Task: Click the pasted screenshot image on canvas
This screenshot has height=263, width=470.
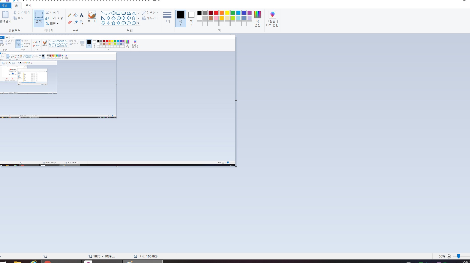Action: pos(118,100)
